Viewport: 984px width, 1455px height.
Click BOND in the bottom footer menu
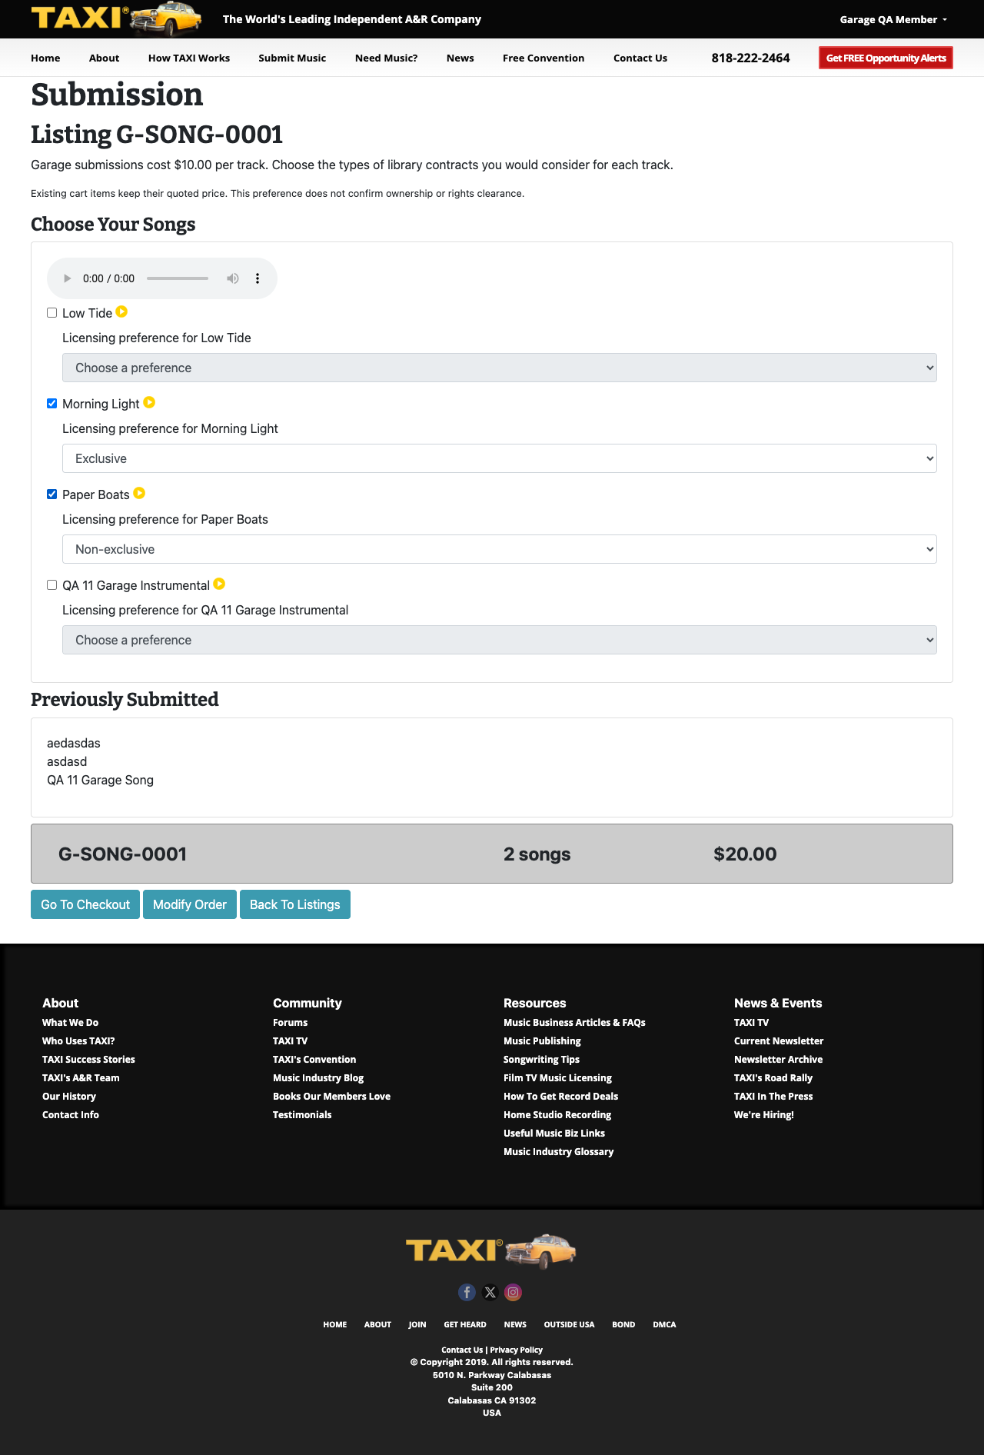pos(623,1324)
